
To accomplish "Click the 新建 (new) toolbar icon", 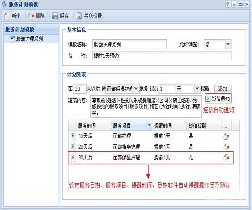I will tap(7, 16).
